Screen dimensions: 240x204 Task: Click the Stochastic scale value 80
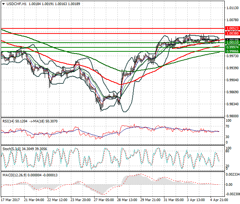pyautogui.click(x=228, y=151)
